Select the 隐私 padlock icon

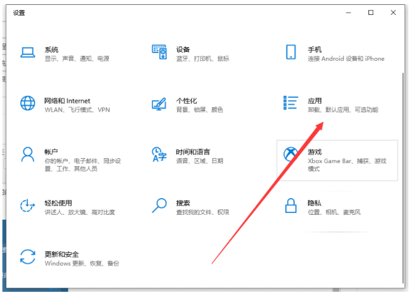[291, 206]
